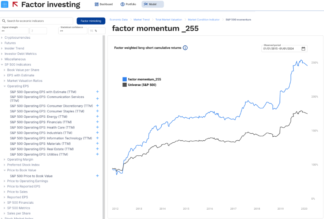This screenshot has width=324, height=219.
Task: Open the Signal strength operator dropdown
Action: point(15,31)
